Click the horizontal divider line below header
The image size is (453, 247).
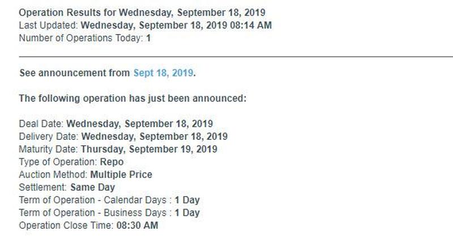tap(236, 57)
